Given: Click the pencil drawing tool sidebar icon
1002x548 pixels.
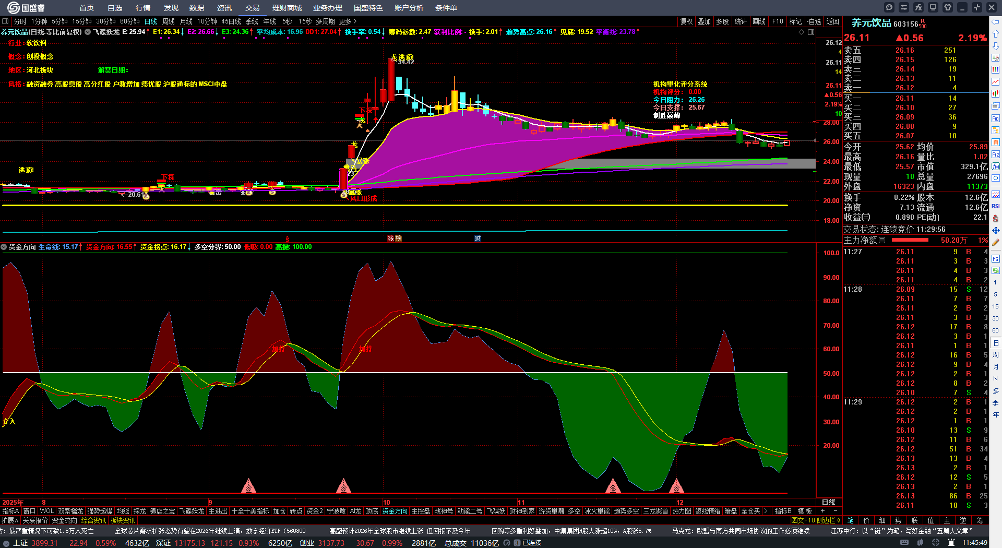Looking at the screenshot, I should (x=996, y=242).
